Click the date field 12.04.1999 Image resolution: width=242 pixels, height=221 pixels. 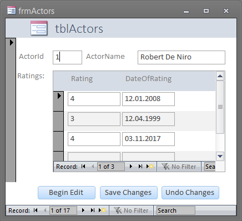tap(148, 119)
